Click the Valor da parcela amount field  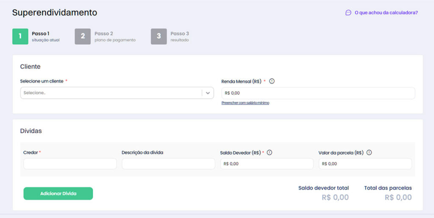pos(365,164)
